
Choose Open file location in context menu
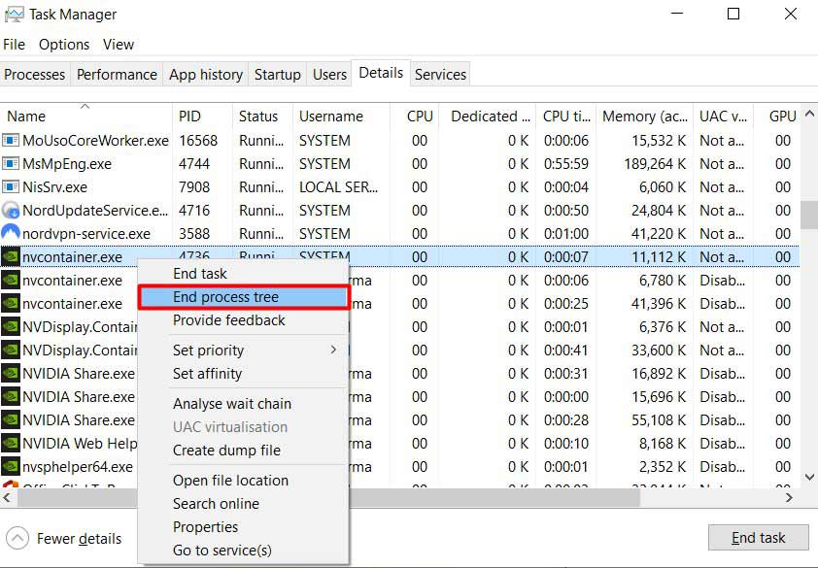[x=230, y=481]
